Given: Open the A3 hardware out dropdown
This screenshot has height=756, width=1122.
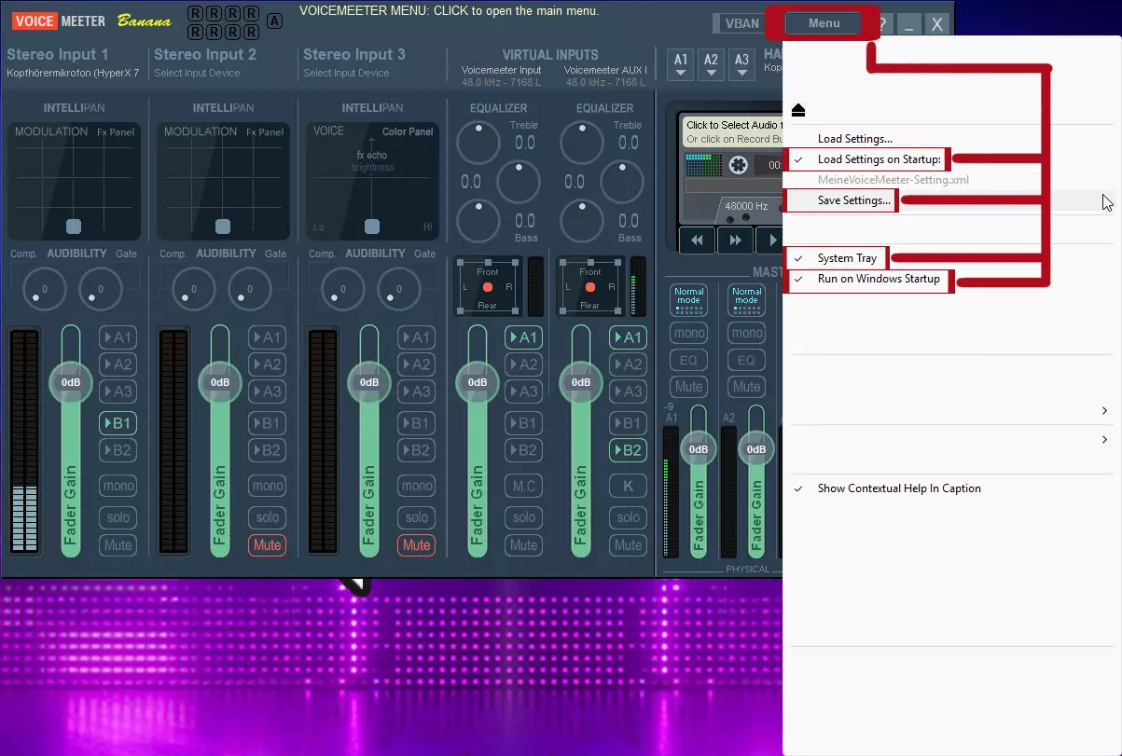Looking at the screenshot, I should pyautogui.click(x=741, y=63).
